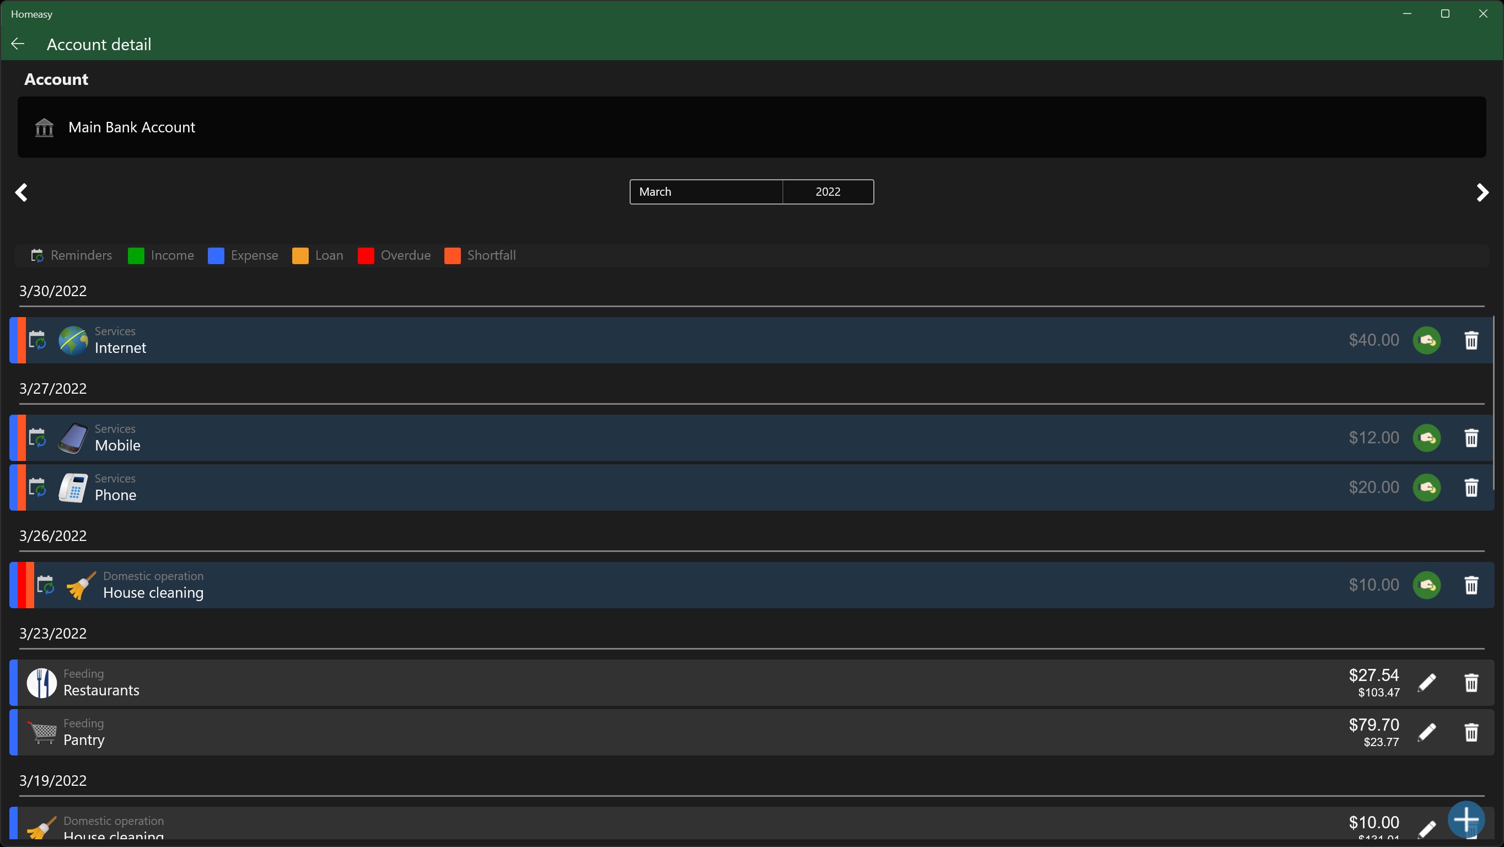Click the green pay icon for Internet

[x=1426, y=340]
